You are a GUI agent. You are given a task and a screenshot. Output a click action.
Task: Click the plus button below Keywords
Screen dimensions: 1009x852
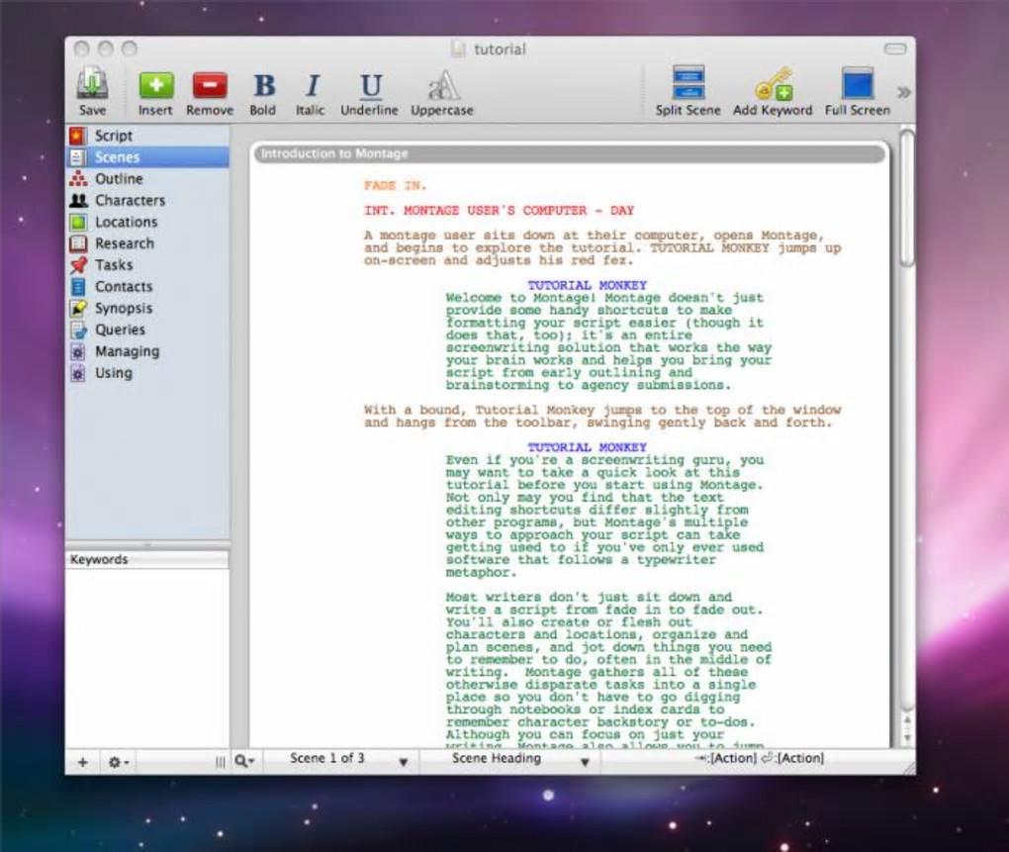point(83,762)
